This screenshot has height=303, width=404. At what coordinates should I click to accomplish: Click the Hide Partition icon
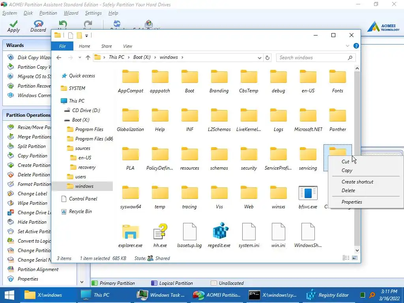click(11, 222)
